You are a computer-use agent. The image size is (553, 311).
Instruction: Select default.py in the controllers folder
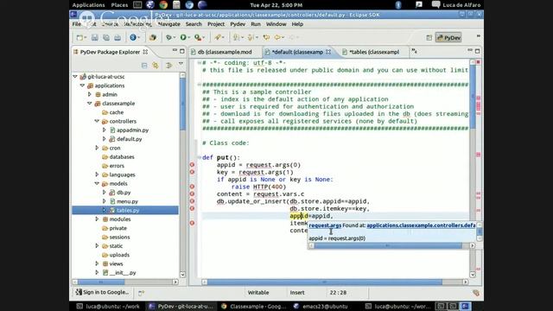point(129,139)
